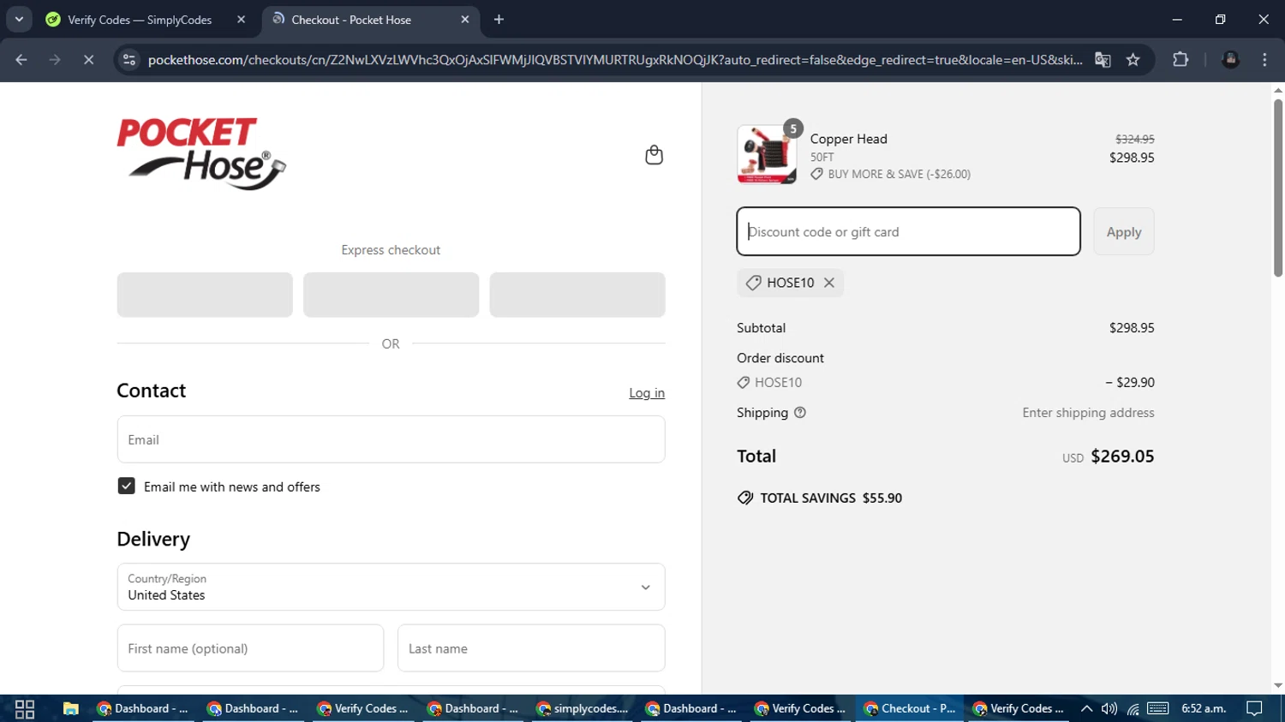The image size is (1285, 722).
Task: Remove HOSE10 discount code tag
Action: tap(829, 283)
